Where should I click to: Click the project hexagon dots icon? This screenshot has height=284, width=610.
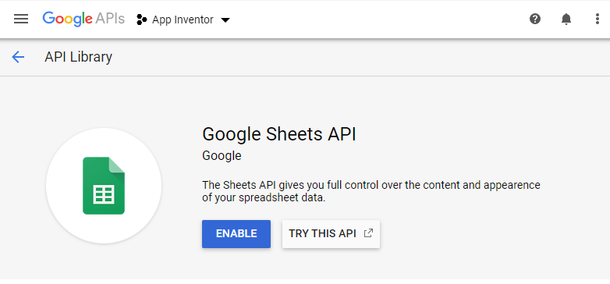point(142,20)
